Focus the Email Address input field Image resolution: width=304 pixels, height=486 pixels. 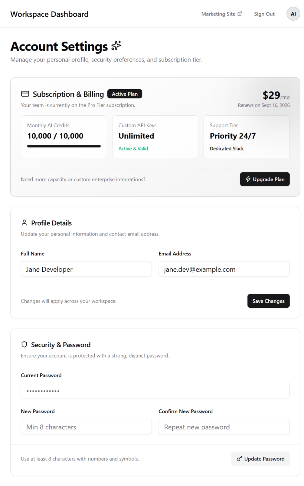click(224, 269)
